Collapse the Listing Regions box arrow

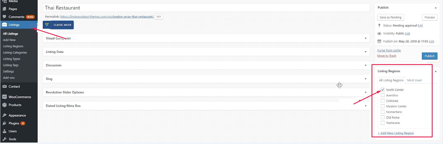436,71
